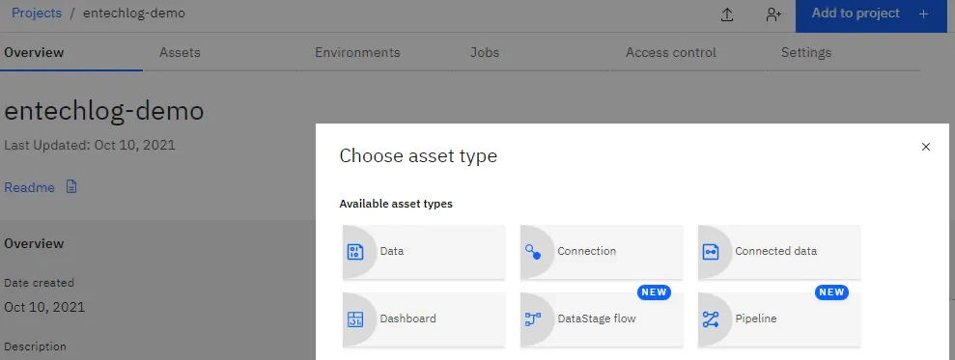The height and width of the screenshot is (360, 955).
Task: Open the add collaborator icon
Action: (773, 14)
